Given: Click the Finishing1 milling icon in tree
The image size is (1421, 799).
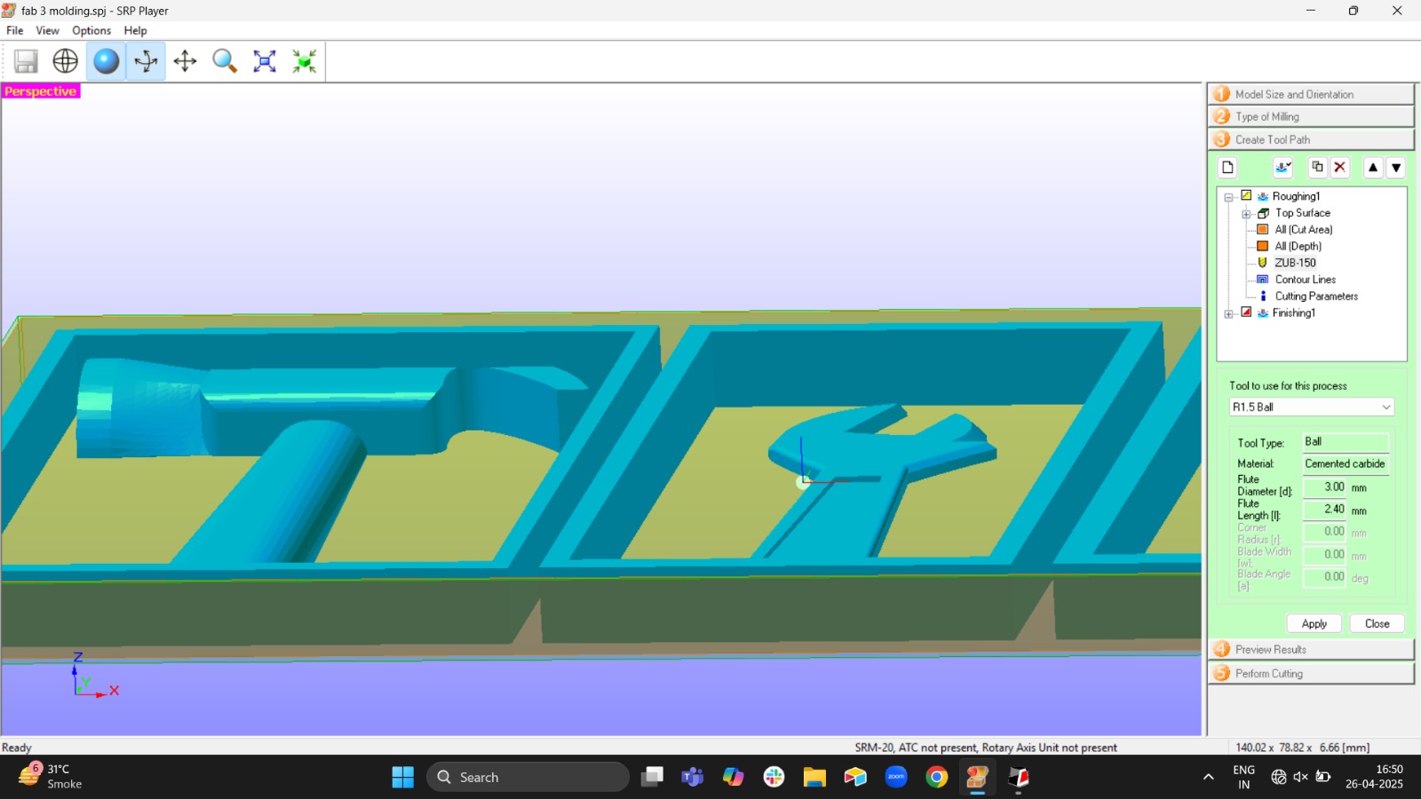Looking at the screenshot, I should pyautogui.click(x=1263, y=313).
